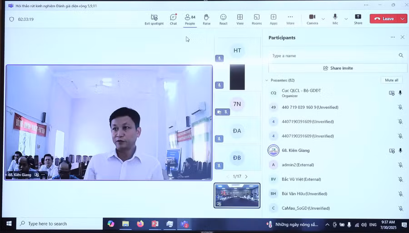
Task: Click the Share invite button
Action: 338,68
